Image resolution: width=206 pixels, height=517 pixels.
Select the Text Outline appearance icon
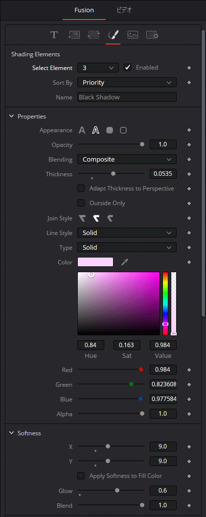(x=95, y=130)
